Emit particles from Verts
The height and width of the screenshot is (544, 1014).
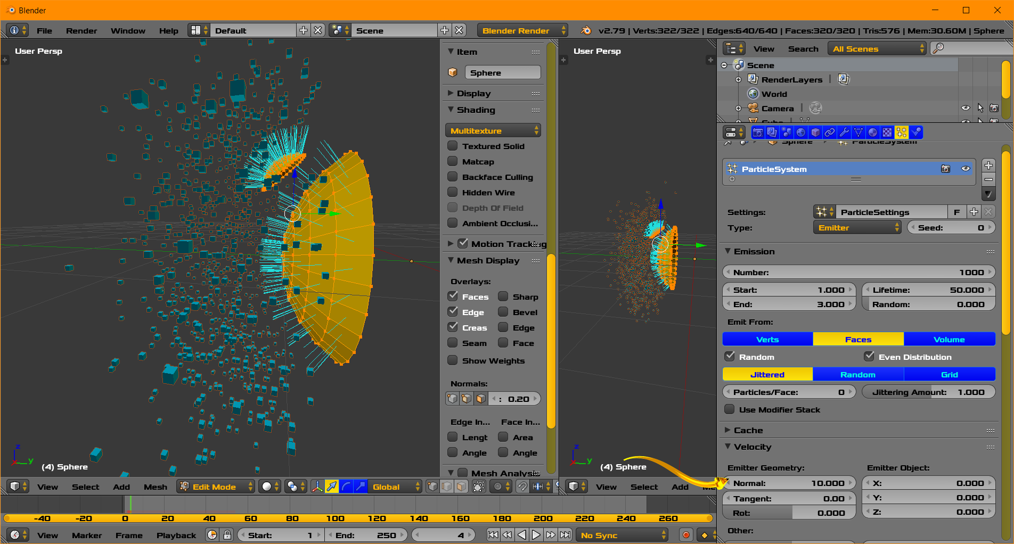click(767, 339)
